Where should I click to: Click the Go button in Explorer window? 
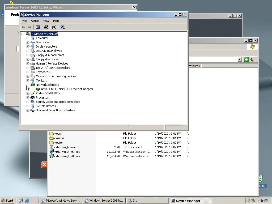249,60
